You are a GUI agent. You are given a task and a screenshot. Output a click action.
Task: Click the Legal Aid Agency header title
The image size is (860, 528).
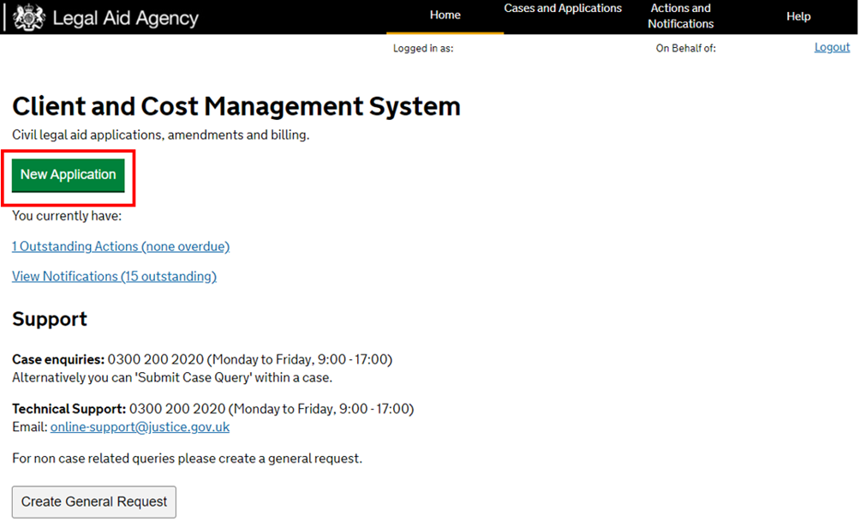[125, 18]
